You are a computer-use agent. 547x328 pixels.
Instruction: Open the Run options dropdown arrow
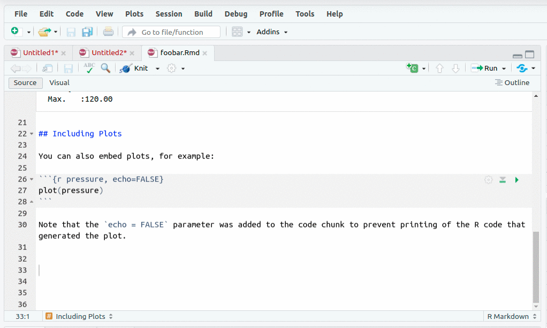click(504, 68)
